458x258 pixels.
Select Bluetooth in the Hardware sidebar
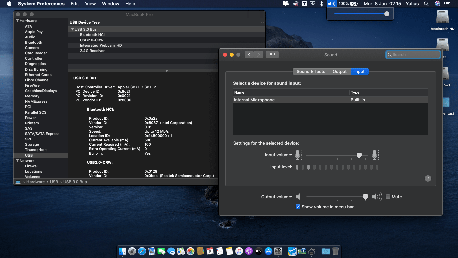pos(34,42)
